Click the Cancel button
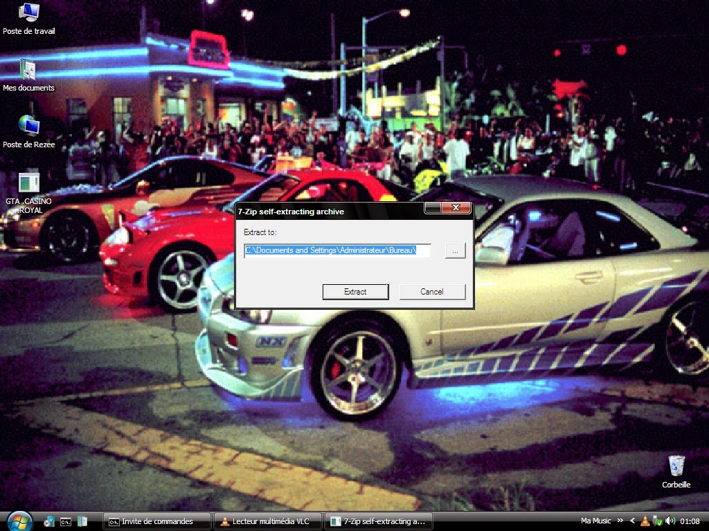709x531 pixels. tap(432, 292)
